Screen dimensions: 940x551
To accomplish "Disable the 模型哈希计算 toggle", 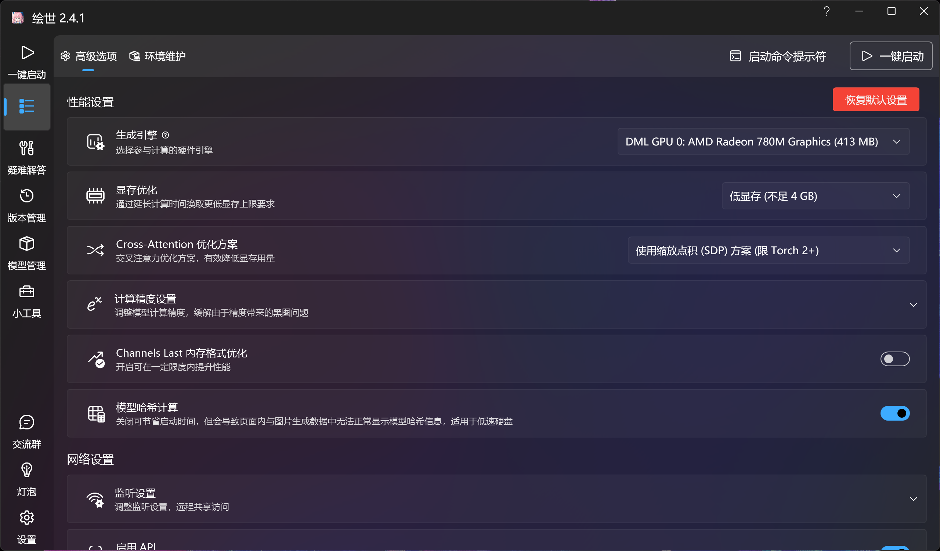I will (894, 413).
